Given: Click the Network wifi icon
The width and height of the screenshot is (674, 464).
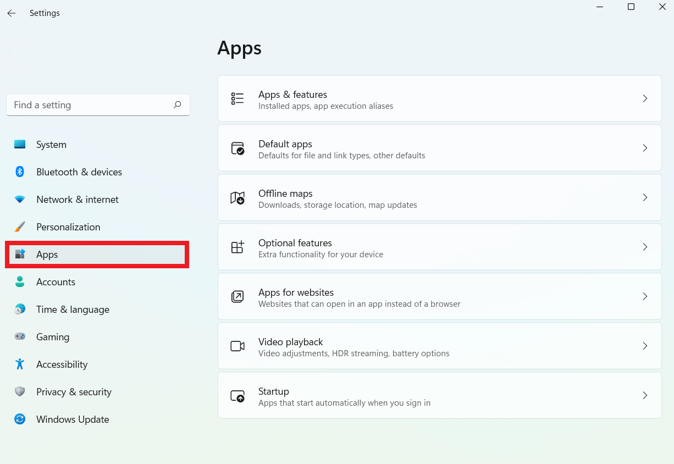Looking at the screenshot, I should click(x=20, y=199).
